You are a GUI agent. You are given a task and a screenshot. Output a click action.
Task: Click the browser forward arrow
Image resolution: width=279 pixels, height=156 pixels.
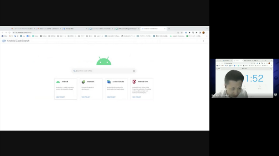[6, 32]
